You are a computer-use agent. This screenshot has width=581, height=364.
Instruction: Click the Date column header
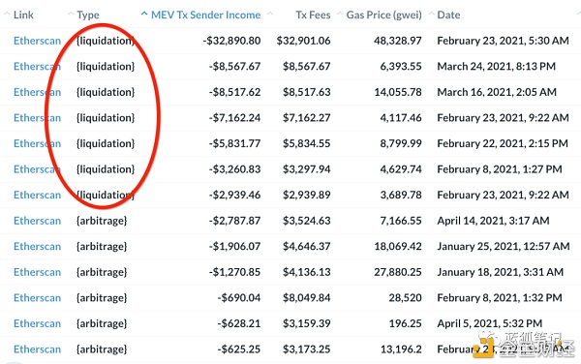[448, 15]
